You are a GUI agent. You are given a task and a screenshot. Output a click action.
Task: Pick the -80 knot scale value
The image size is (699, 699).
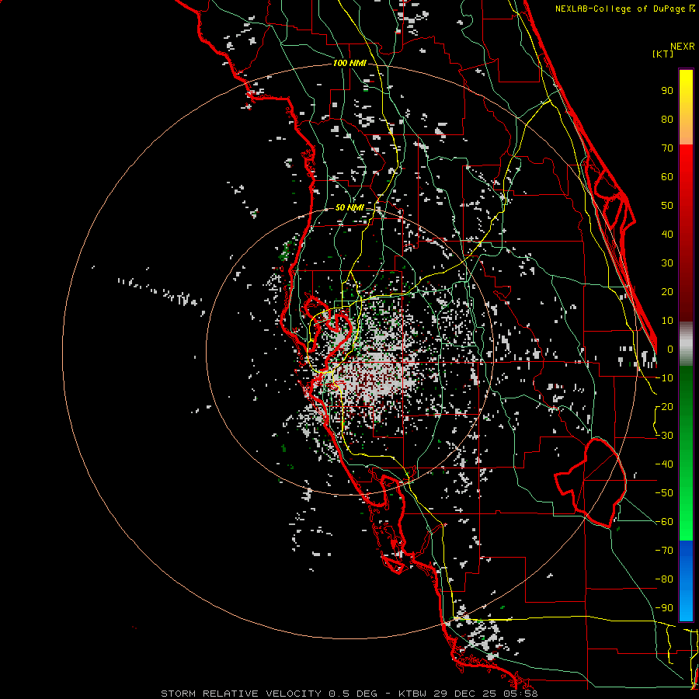tap(664, 579)
